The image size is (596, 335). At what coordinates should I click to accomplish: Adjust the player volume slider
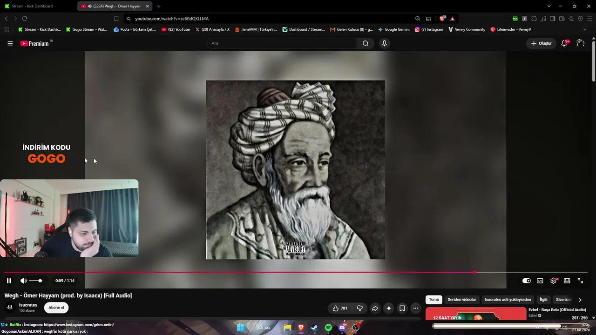tap(36, 281)
